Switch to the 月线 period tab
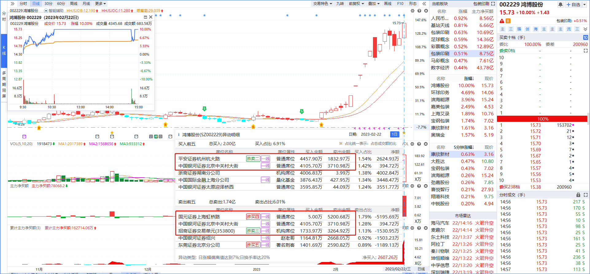590x274 pixels. (86, 4)
